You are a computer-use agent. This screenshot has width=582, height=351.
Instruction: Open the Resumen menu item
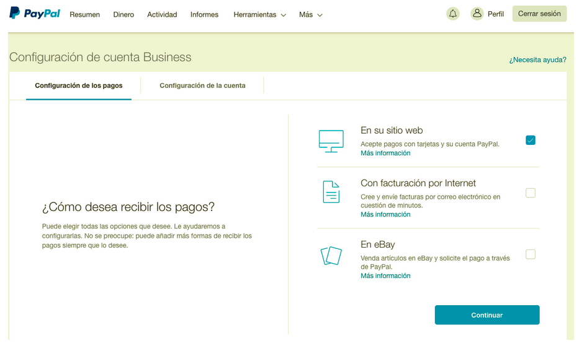[84, 15]
